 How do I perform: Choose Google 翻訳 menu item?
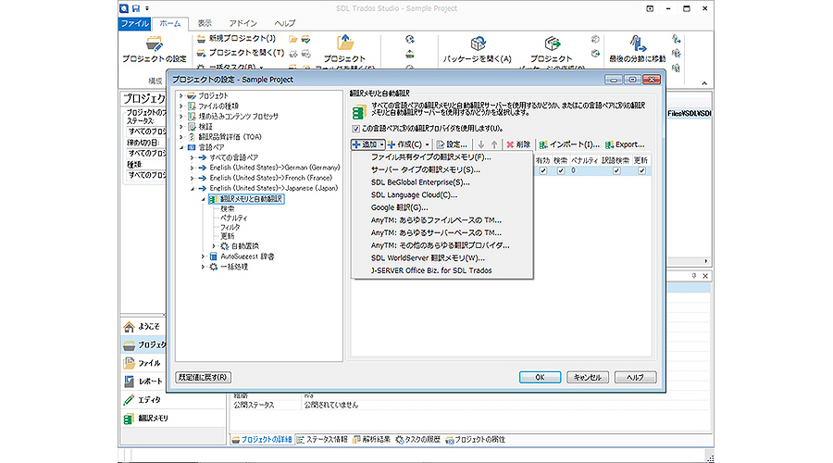[441, 207]
